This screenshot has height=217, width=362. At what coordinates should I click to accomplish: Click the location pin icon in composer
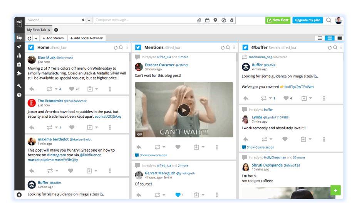click(x=215, y=20)
